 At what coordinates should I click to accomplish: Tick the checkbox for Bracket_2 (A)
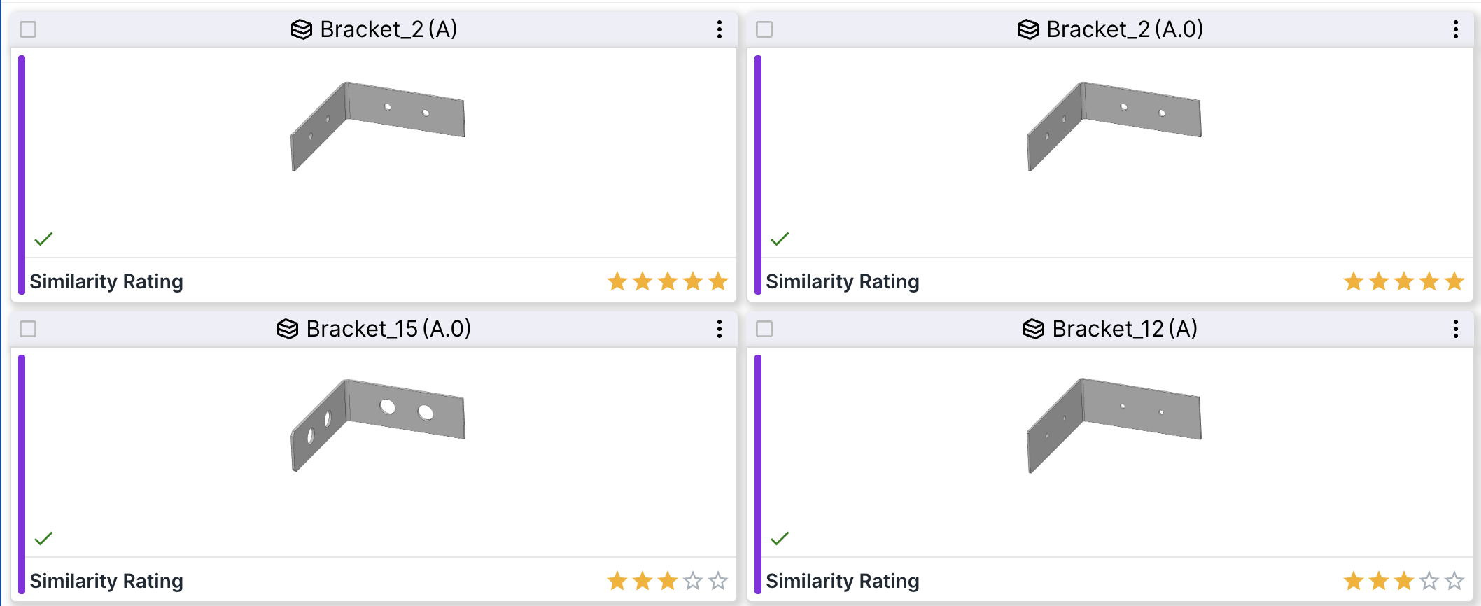coord(28,29)
